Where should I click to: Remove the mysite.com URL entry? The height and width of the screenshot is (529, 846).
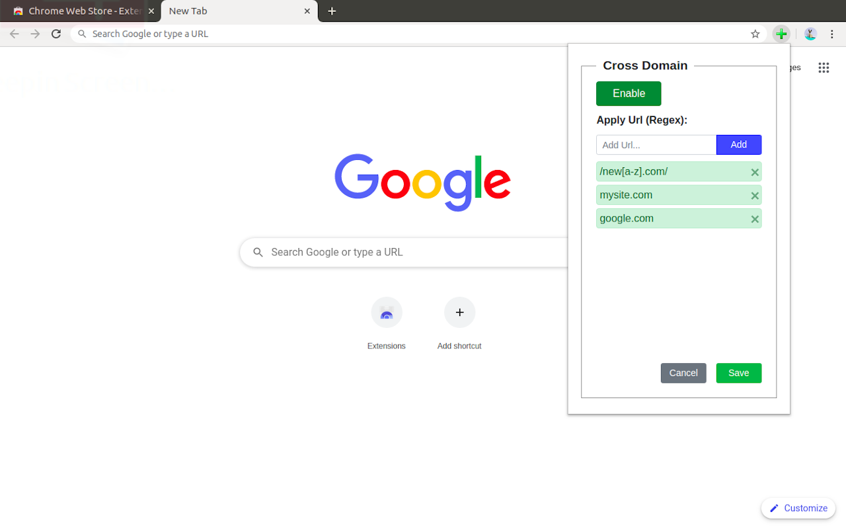[755, 196]
